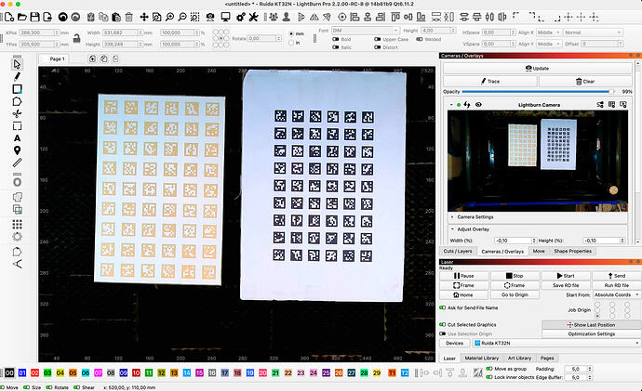
Task: Save project using floppy disk icon
Action: pos(34,17)
